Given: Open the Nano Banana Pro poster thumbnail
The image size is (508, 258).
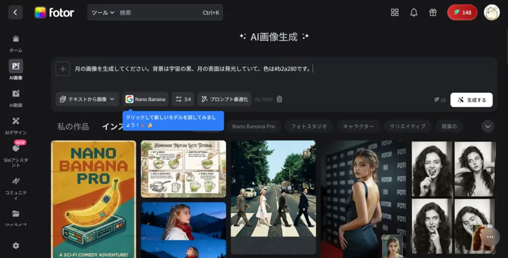Looking at the screenshot, I should pos(94,199).
